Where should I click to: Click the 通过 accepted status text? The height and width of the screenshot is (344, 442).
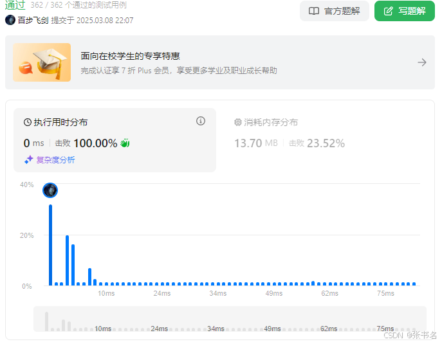tap(15, 5)
